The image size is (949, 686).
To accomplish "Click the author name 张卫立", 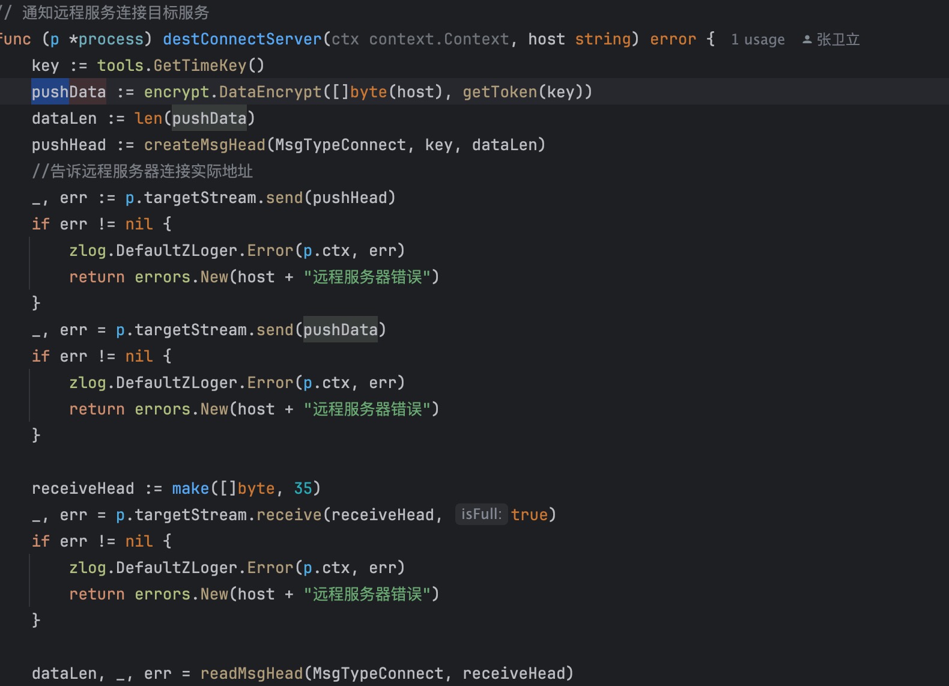I will [x=838, y=40].
